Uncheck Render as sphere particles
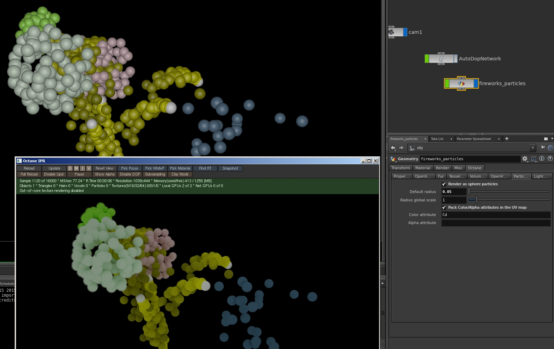This screenshot has width=554, height=349. (444, 184)
